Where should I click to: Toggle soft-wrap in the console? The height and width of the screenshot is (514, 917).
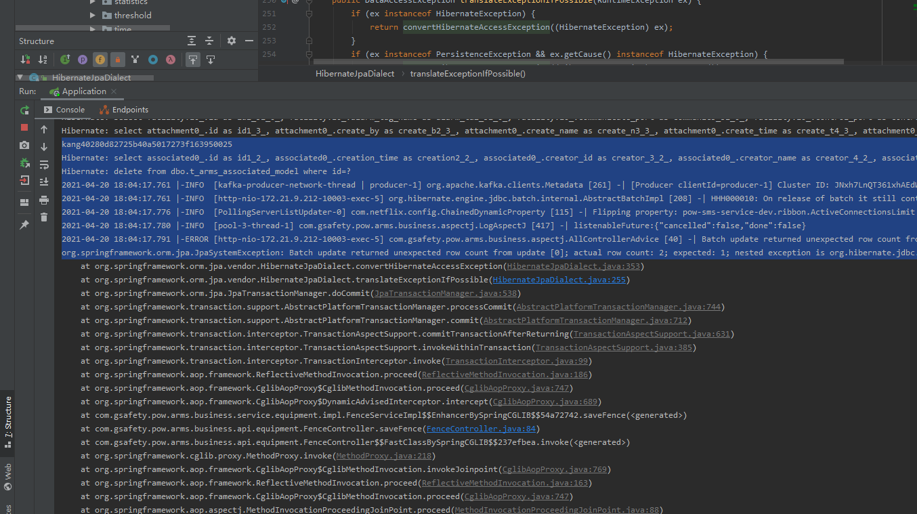[44, 165]
